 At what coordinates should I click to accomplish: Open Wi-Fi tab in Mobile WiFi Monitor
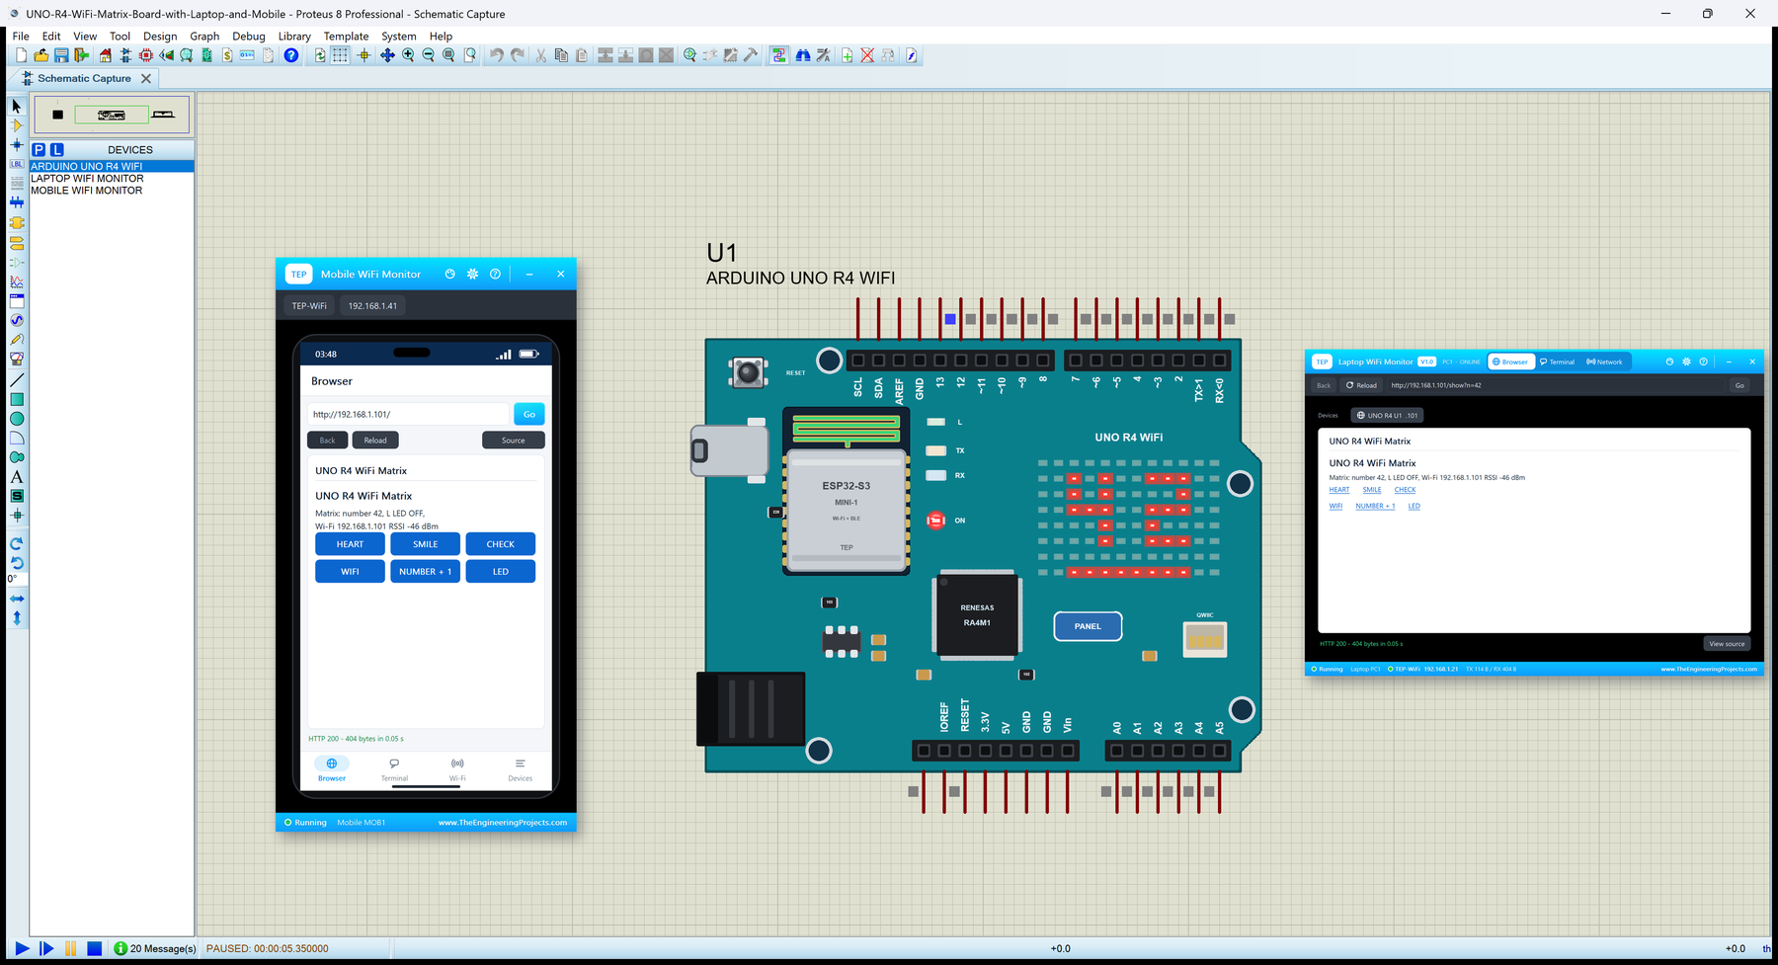pos(457,770)
